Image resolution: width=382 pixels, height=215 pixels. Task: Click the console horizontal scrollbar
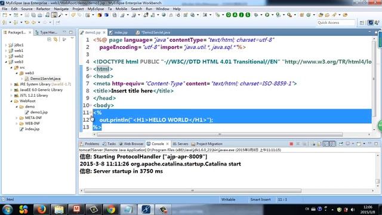coord(193,191)
